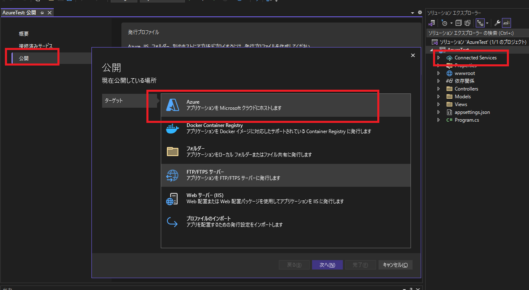
Task: Expand the appsettings.json node
Action: click(x=438, y=112)
